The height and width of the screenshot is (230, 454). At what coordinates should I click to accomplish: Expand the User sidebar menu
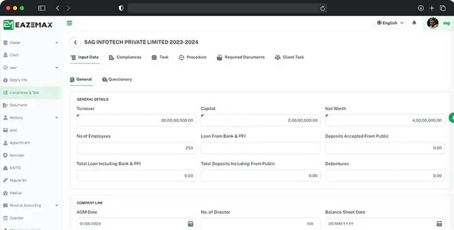pos(30,67)
